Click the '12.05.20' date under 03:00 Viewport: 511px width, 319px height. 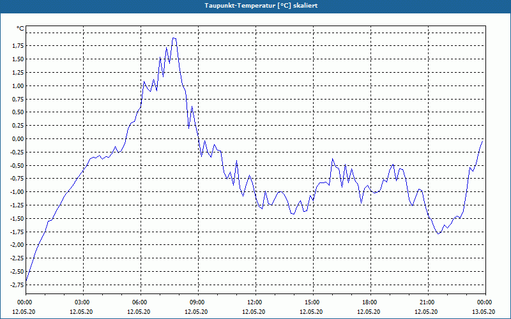[x=81, y=312]
